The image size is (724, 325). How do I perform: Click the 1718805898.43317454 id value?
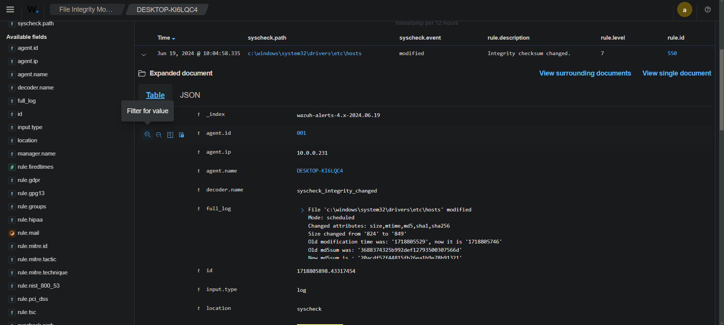[326, 271]
